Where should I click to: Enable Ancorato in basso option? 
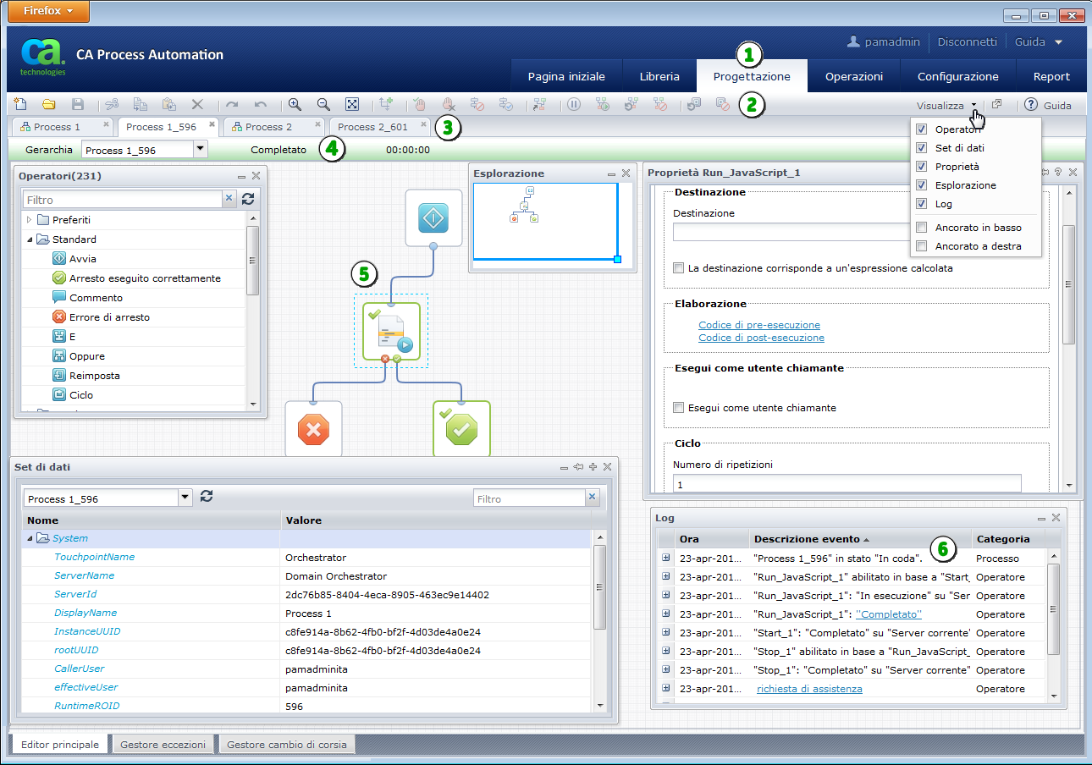pyautogui.click(x=922, y=228)
